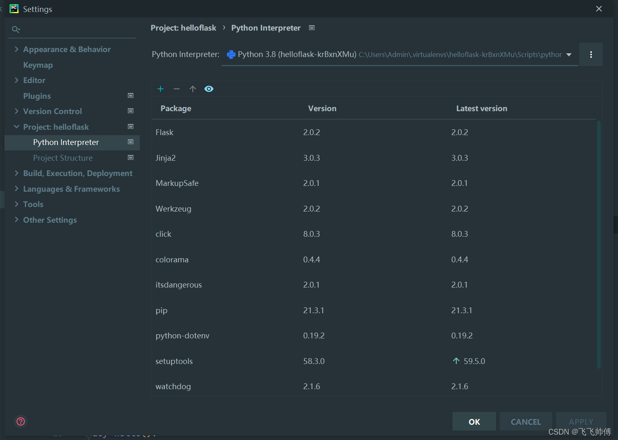618x440 pixels.
Task: Click the project-level icon beside Project Structure
Action: click(131, 157)
